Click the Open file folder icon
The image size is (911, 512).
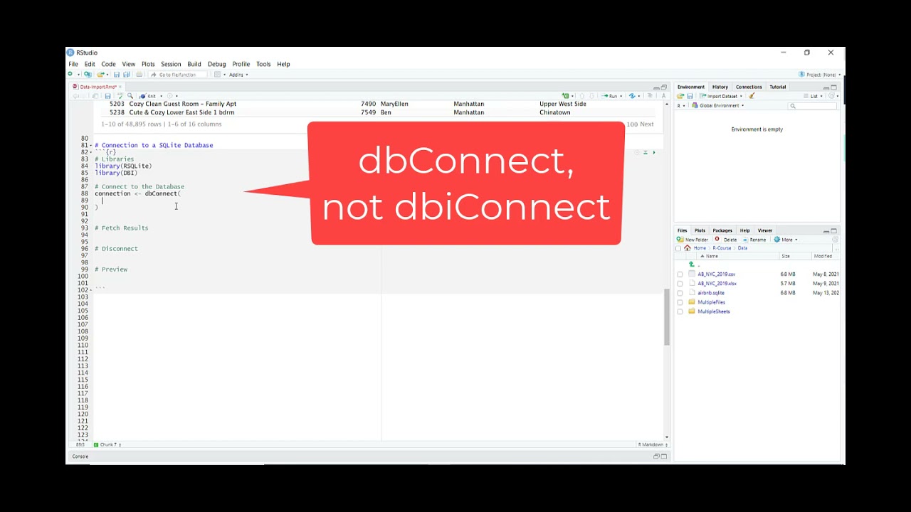[x=100, y=75]
